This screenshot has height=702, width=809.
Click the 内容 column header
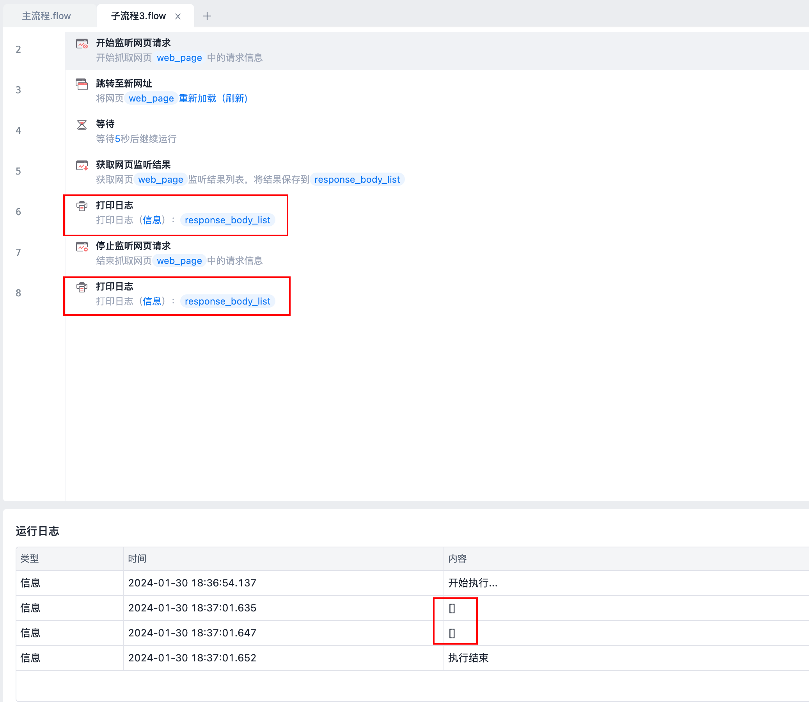(x=457, y=559)
